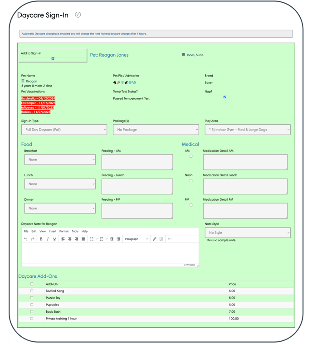Image resolution: width=312 pixels, height=344 pixels.
Task: Open the Breakfast food dropdown
Action: [x=60, y=160]
